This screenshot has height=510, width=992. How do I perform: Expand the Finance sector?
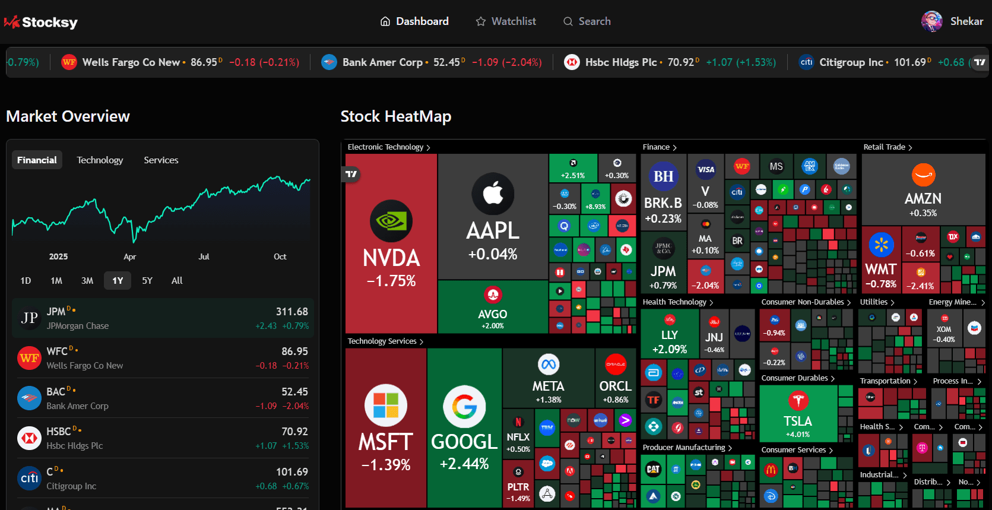click(x=660, y=147)
